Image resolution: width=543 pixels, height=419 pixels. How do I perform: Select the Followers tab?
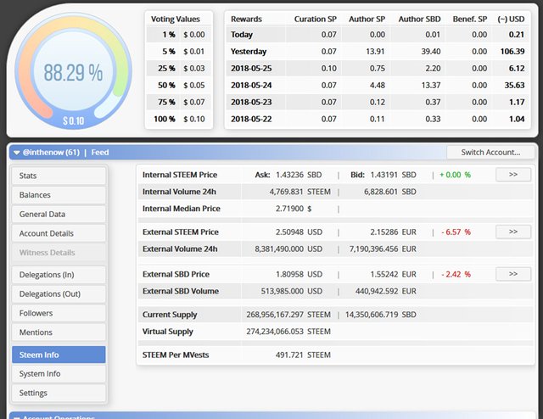click(59, 313)
